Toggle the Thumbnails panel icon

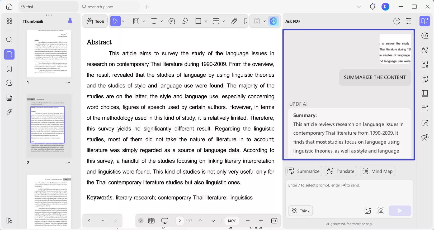coord(9,54)
